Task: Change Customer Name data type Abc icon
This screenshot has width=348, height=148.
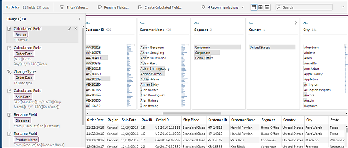Action: click(142, 23)
